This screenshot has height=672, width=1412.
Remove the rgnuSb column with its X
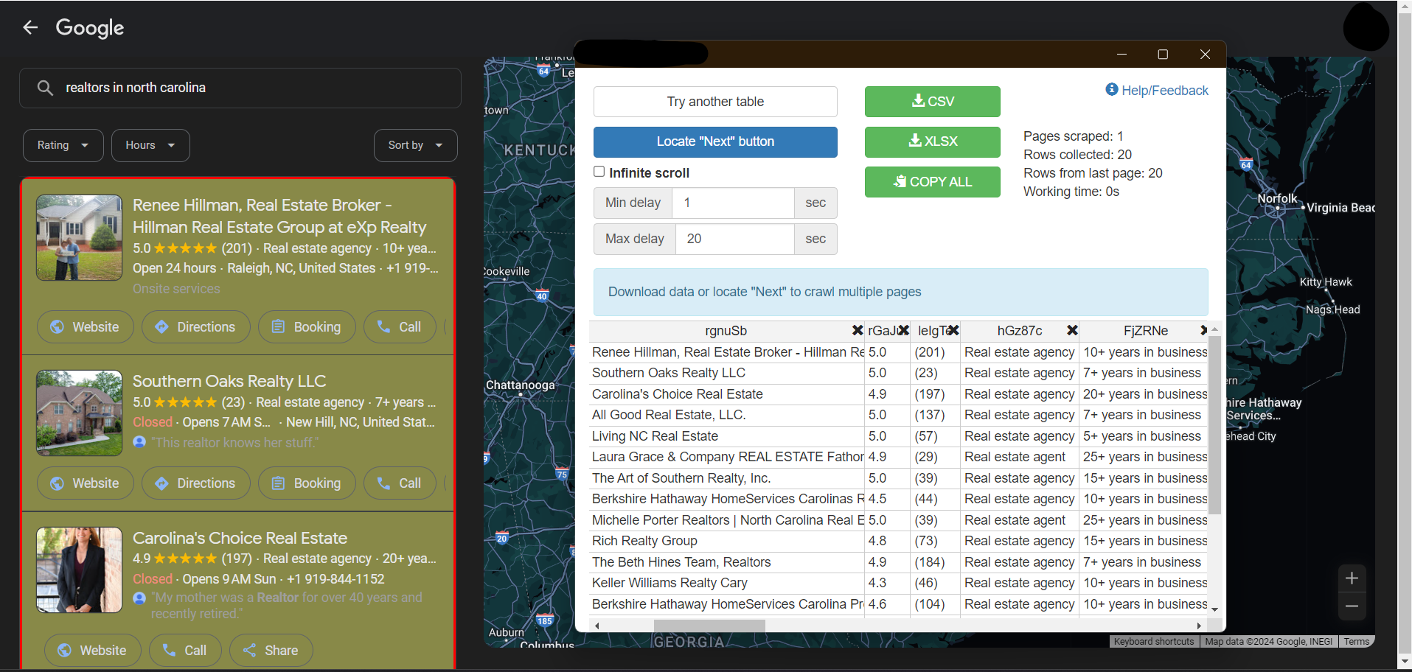857,331
